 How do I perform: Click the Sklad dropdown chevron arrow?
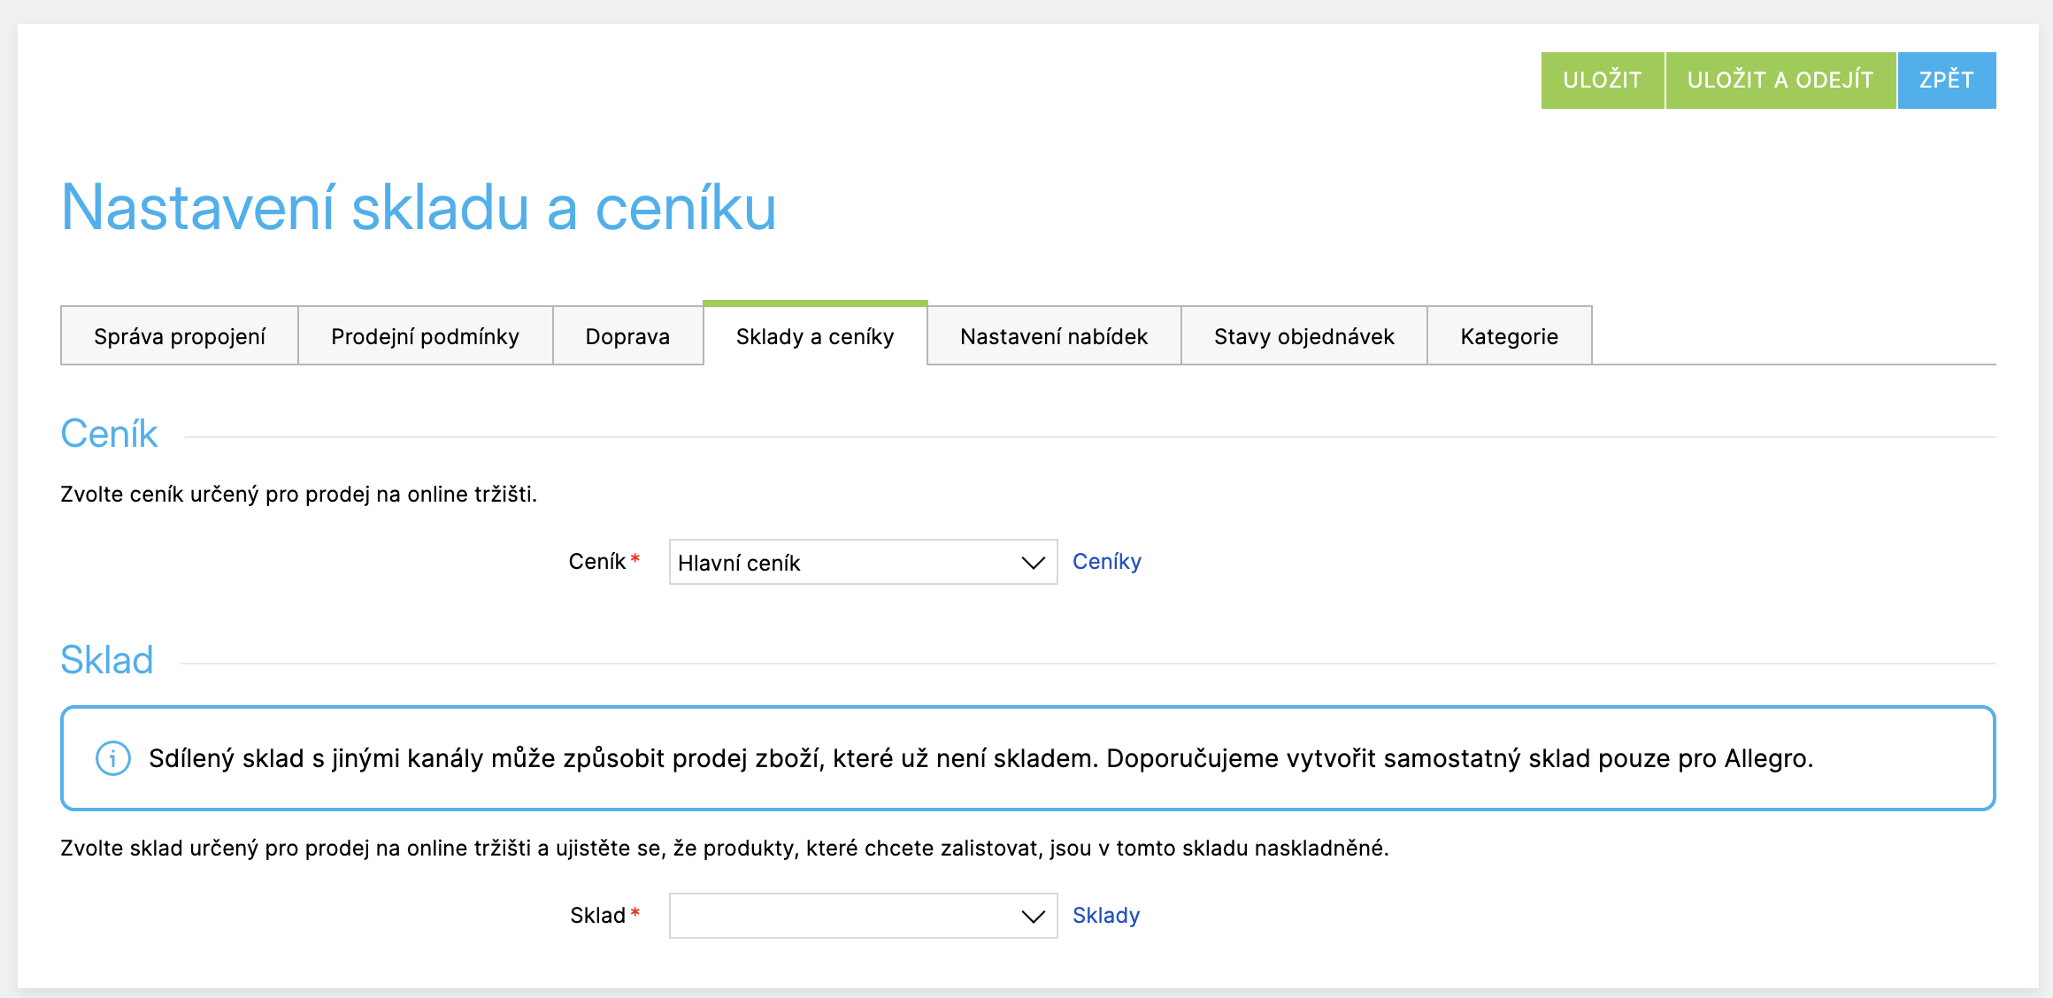point(1033,917)
